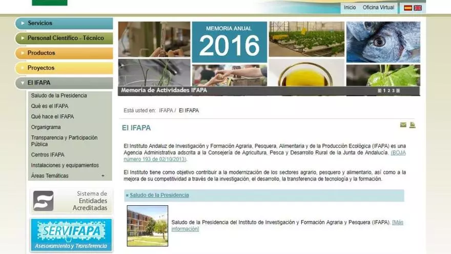Click the Saludo de la Presidencia heading link
This screenshot has height=254, width=451.
[x=159, y=195]
